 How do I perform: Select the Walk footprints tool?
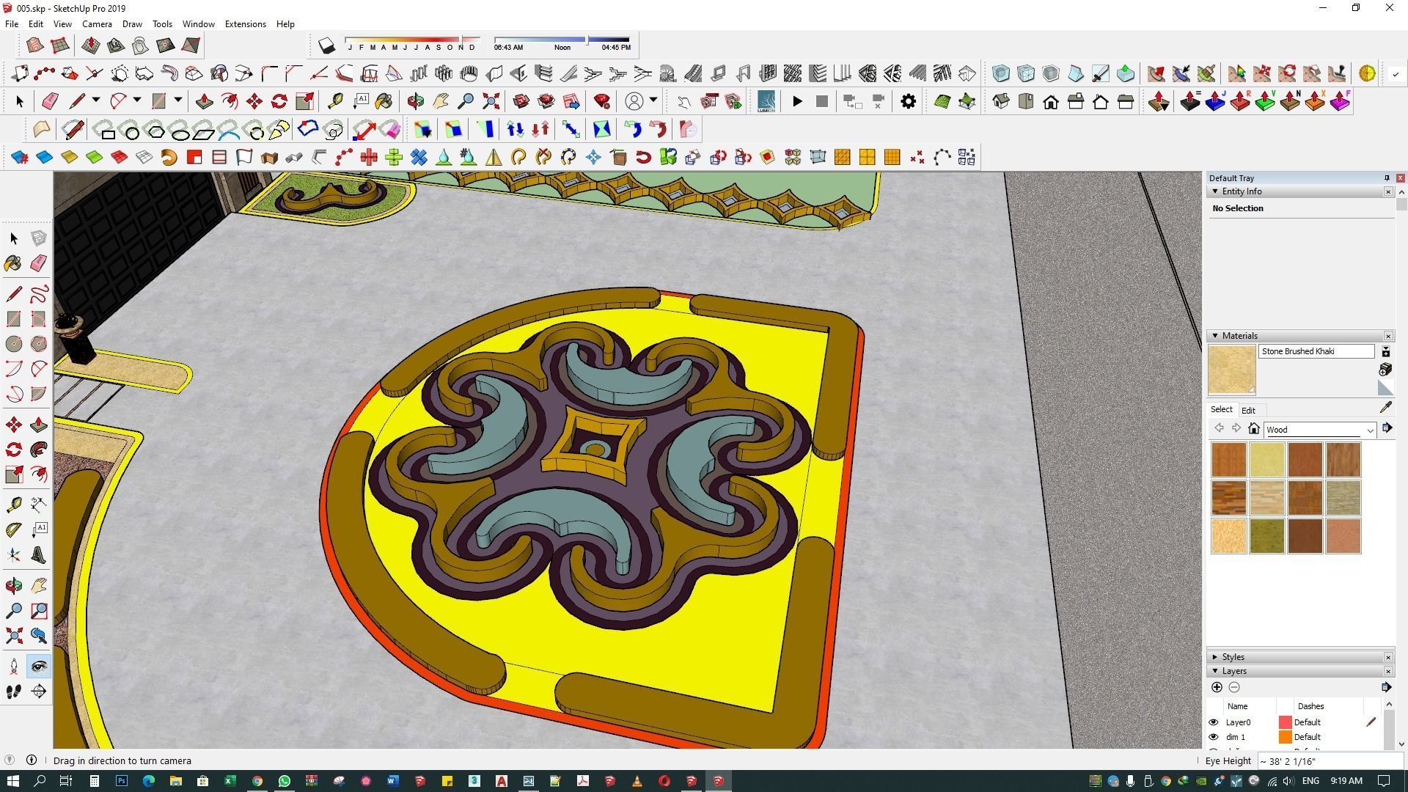(x=13, y=692)
